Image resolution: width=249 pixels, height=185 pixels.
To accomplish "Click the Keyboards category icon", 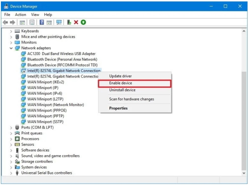I will tap(17, 31).
